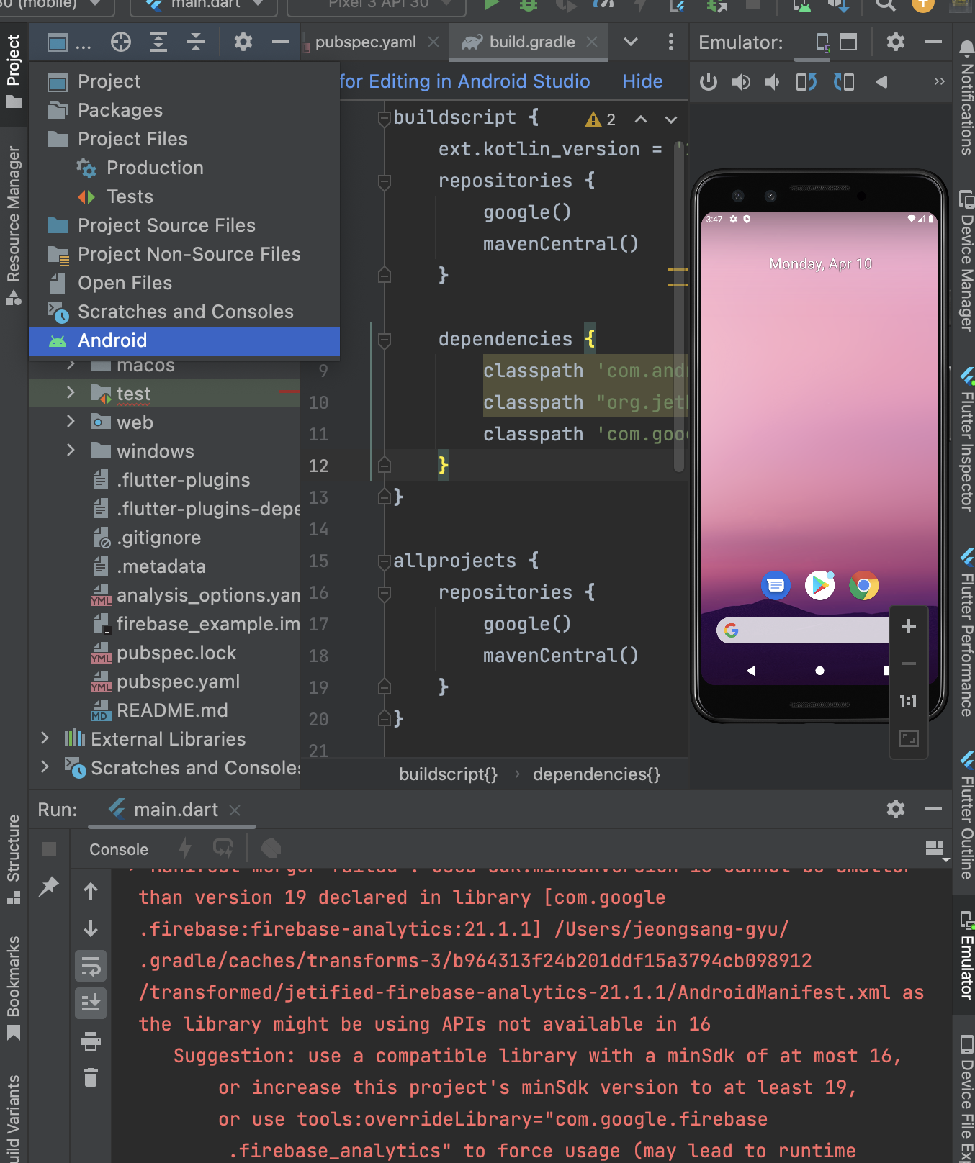
Task: Lower emulator volume
Action: pos(773,82)
